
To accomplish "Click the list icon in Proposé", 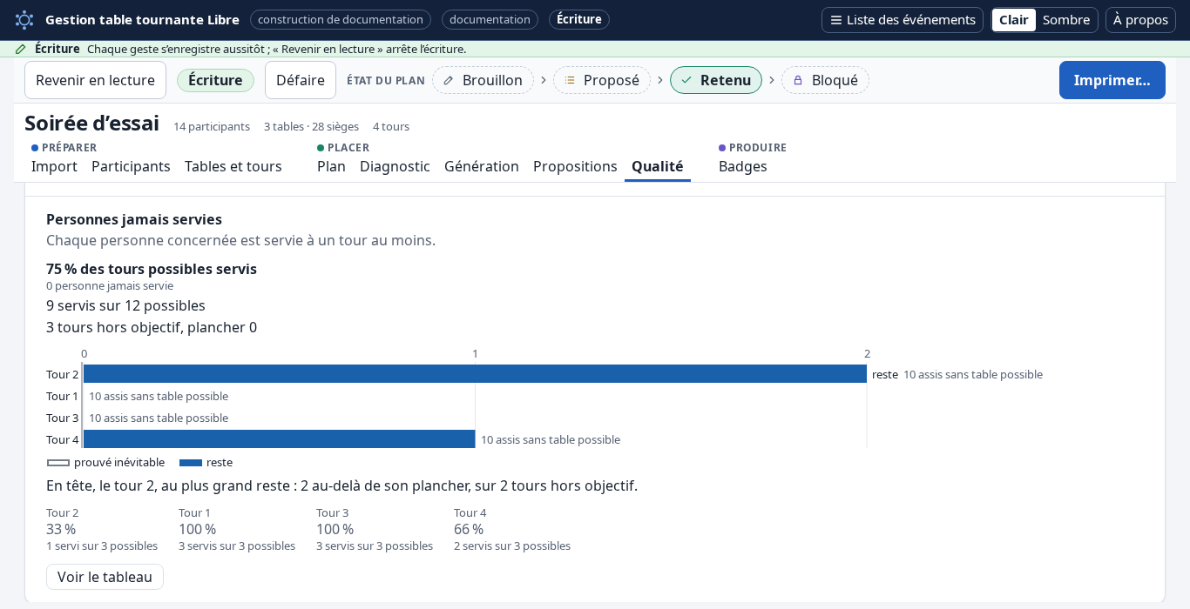I will (x=570, y=80).
